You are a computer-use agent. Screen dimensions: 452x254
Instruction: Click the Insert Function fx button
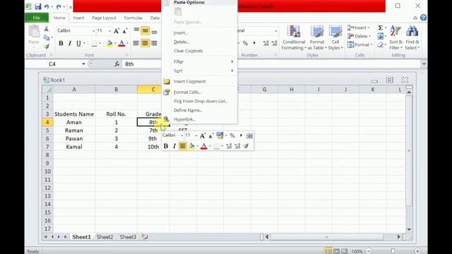tap(117, 64)
